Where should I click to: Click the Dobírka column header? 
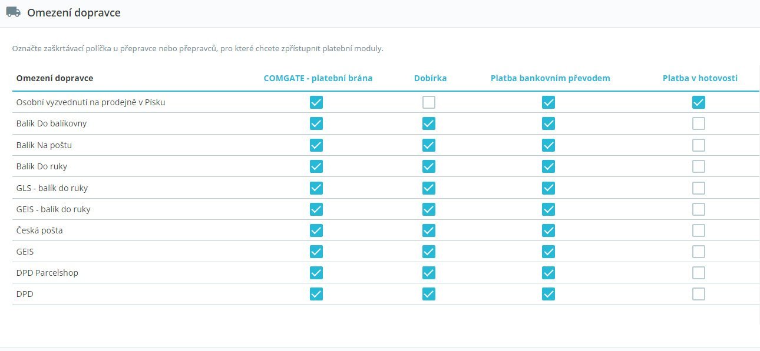[430, 78]
